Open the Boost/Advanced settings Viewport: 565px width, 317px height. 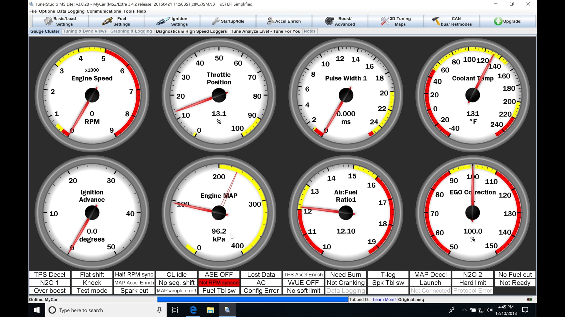(340, 21)
